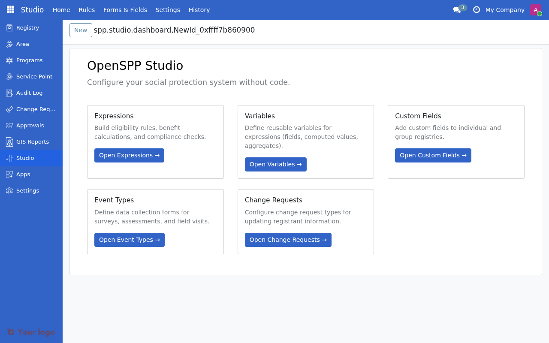Open the Approvals section

tap(30, 125)
